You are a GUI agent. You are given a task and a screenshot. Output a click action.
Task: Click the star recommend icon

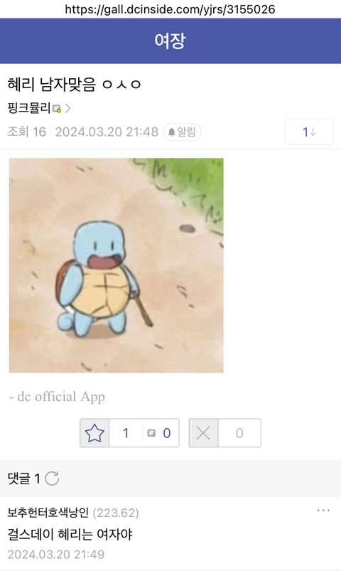[94, 433]
